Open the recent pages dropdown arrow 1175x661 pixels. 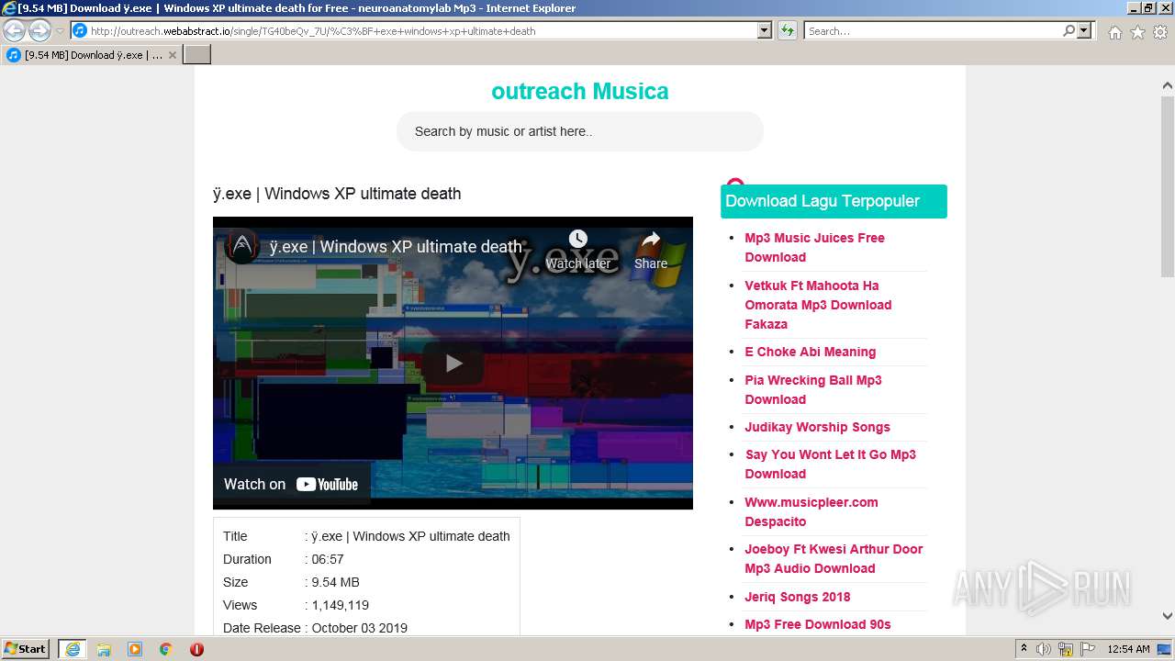coord(60,31)
